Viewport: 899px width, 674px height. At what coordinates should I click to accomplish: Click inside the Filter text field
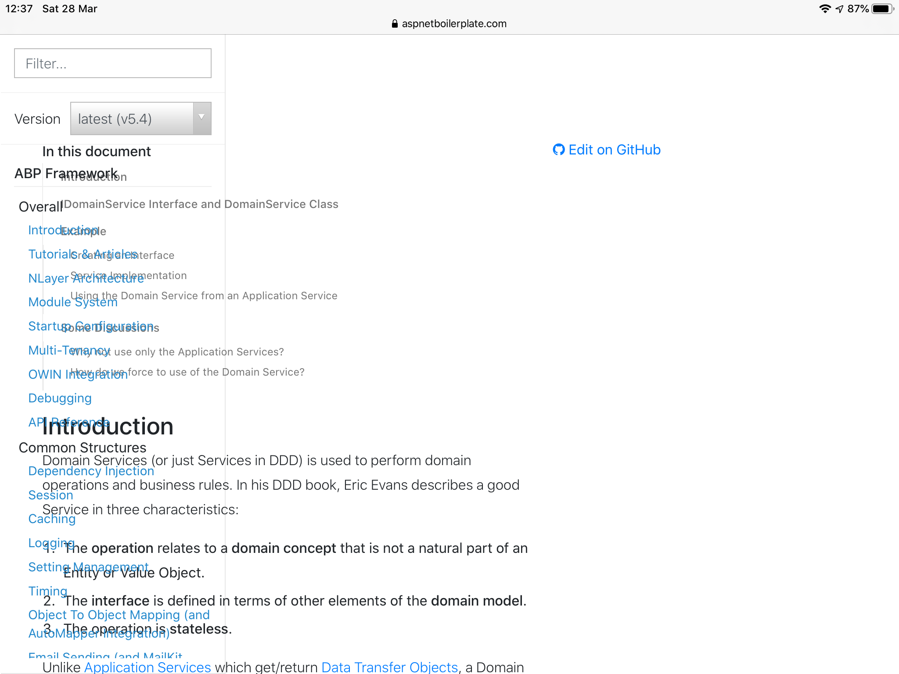click(x=112, y=63)
